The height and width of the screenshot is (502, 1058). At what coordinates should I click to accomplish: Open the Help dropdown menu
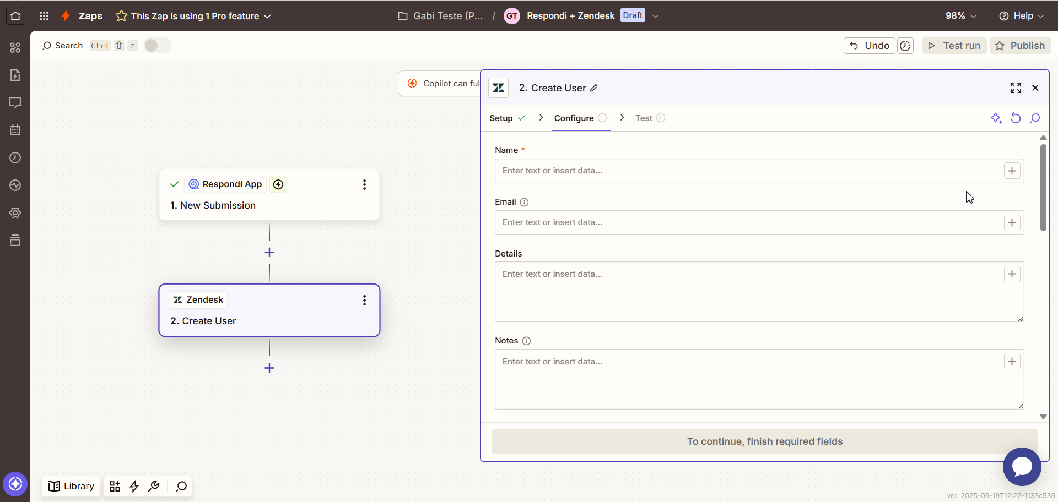(x=1021, y=16)
